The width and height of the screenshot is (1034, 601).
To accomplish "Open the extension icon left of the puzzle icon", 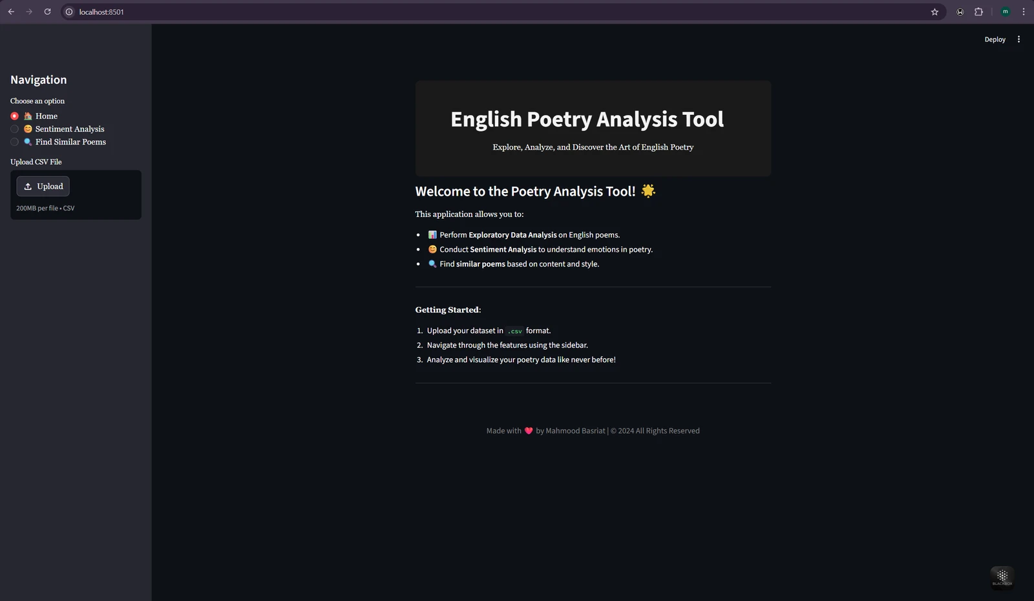I will click(x=960, y=12).
